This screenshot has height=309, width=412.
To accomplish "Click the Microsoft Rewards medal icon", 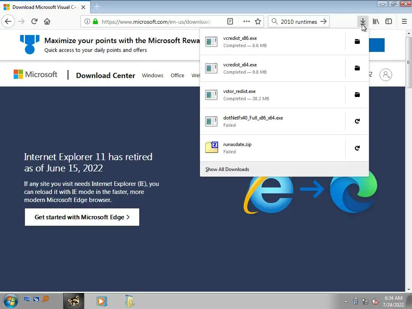I will (30, 44).
